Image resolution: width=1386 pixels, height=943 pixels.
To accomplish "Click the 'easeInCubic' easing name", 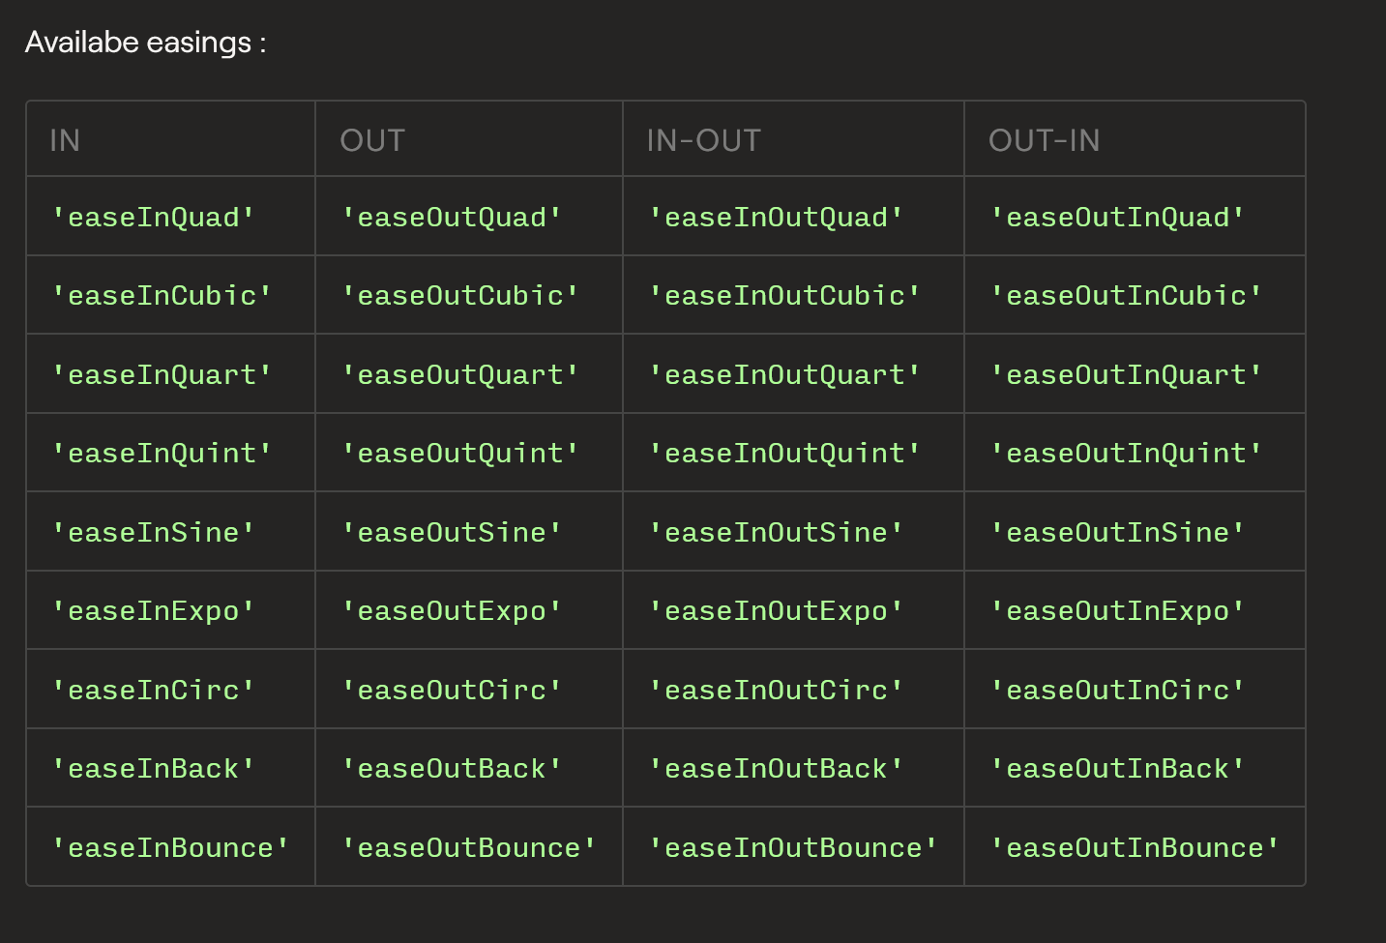I will (x=162, y=295).
